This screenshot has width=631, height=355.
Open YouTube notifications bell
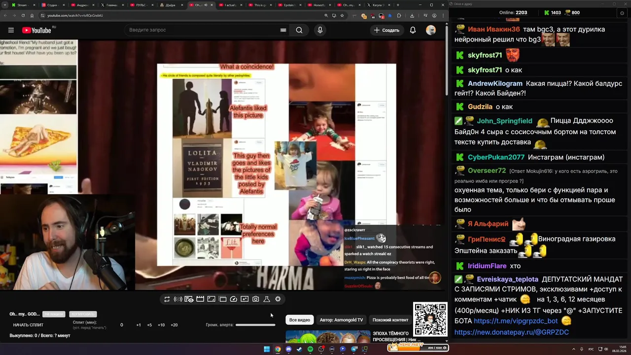(413, 30)
